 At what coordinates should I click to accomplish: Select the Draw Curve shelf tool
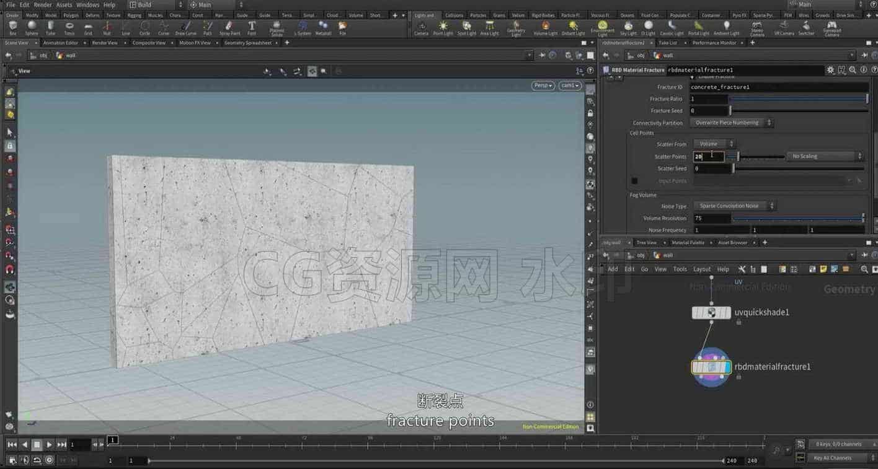[185, 27]
